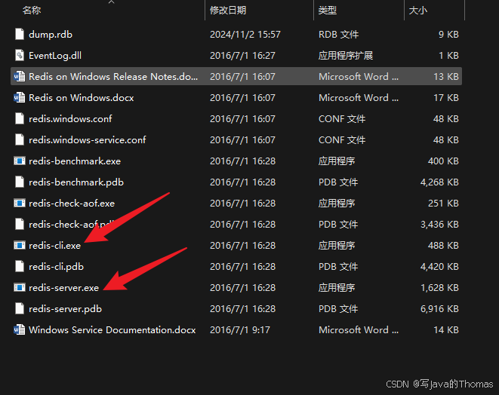Click the redis-server.pdb file icon
Viewport: 499px width, 395px height.
20,309
